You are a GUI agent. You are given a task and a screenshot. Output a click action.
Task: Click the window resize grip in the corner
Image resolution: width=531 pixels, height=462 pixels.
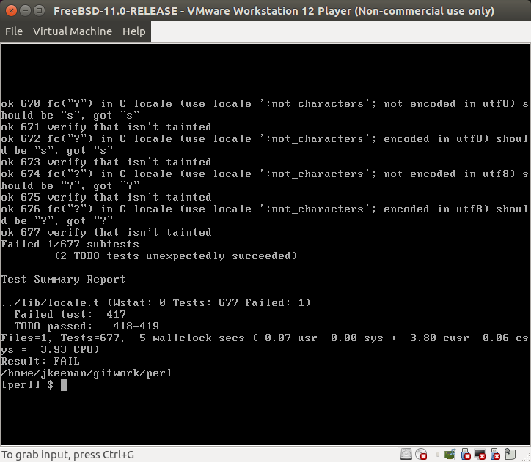click(525, 457)
